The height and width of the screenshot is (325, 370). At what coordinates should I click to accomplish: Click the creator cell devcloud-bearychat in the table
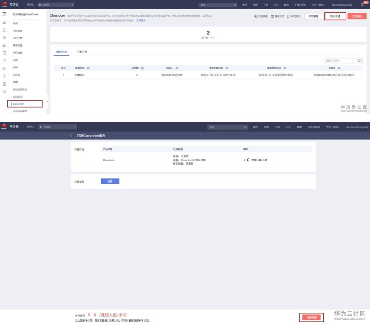(x=172, y=75)
